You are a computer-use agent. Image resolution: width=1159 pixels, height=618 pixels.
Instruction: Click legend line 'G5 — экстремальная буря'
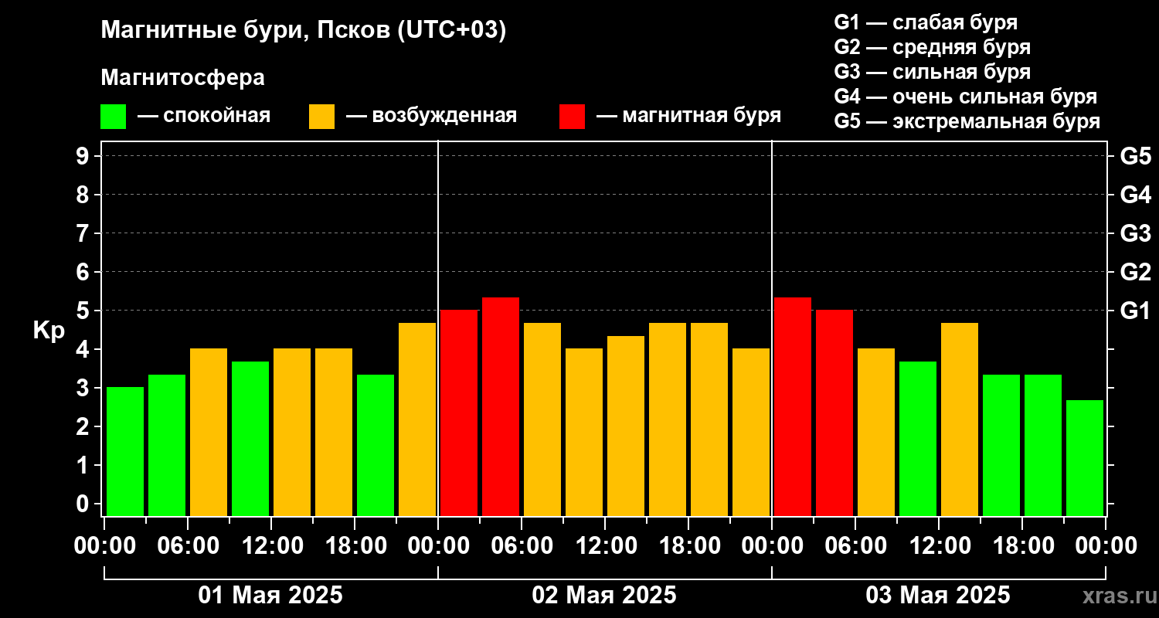tap(967, 122)
